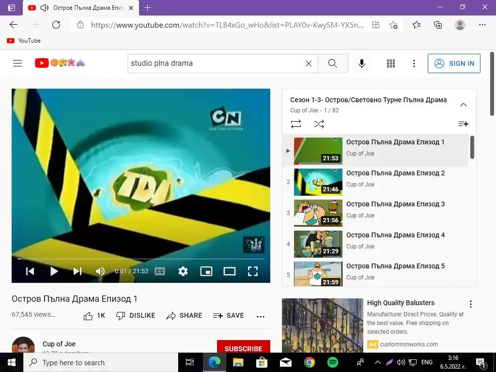This screenshot has height=372, width=496.
Task: Toggle closed captions on the player
Action: click(x=160, y=271)
